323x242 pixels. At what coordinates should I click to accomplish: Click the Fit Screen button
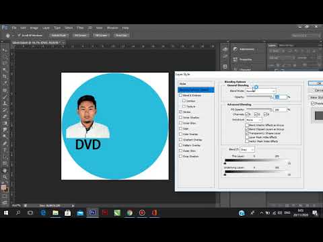(81, 35)
